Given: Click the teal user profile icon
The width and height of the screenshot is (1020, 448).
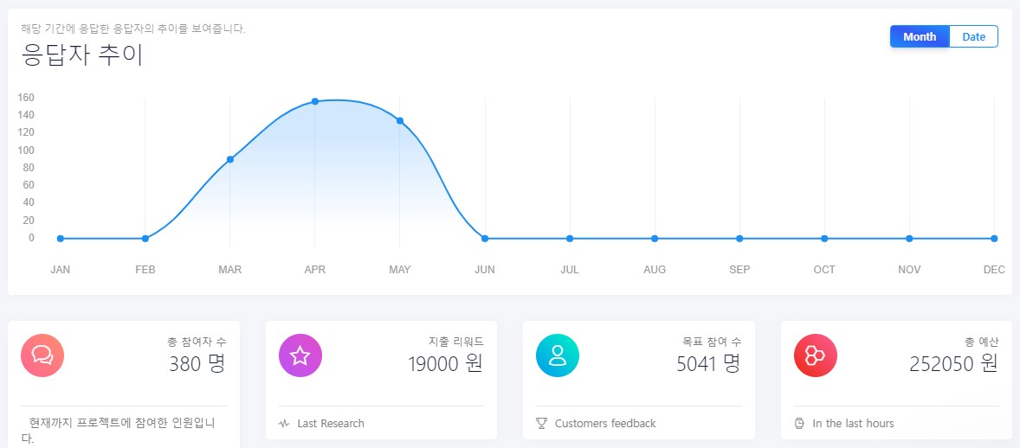Looking at the screenshot, I should (x=558, y=355).
